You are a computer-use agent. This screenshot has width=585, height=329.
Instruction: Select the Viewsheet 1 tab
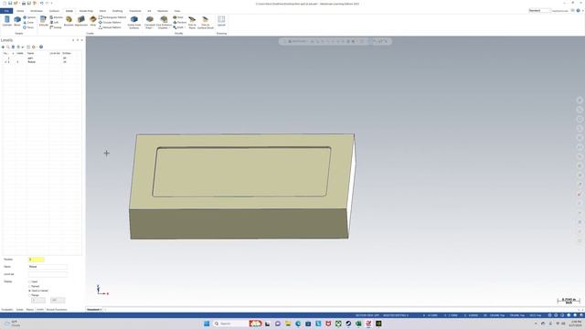coord(94,310)
